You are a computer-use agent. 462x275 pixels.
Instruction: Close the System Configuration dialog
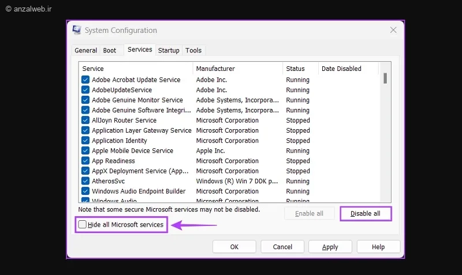point(393,30)
